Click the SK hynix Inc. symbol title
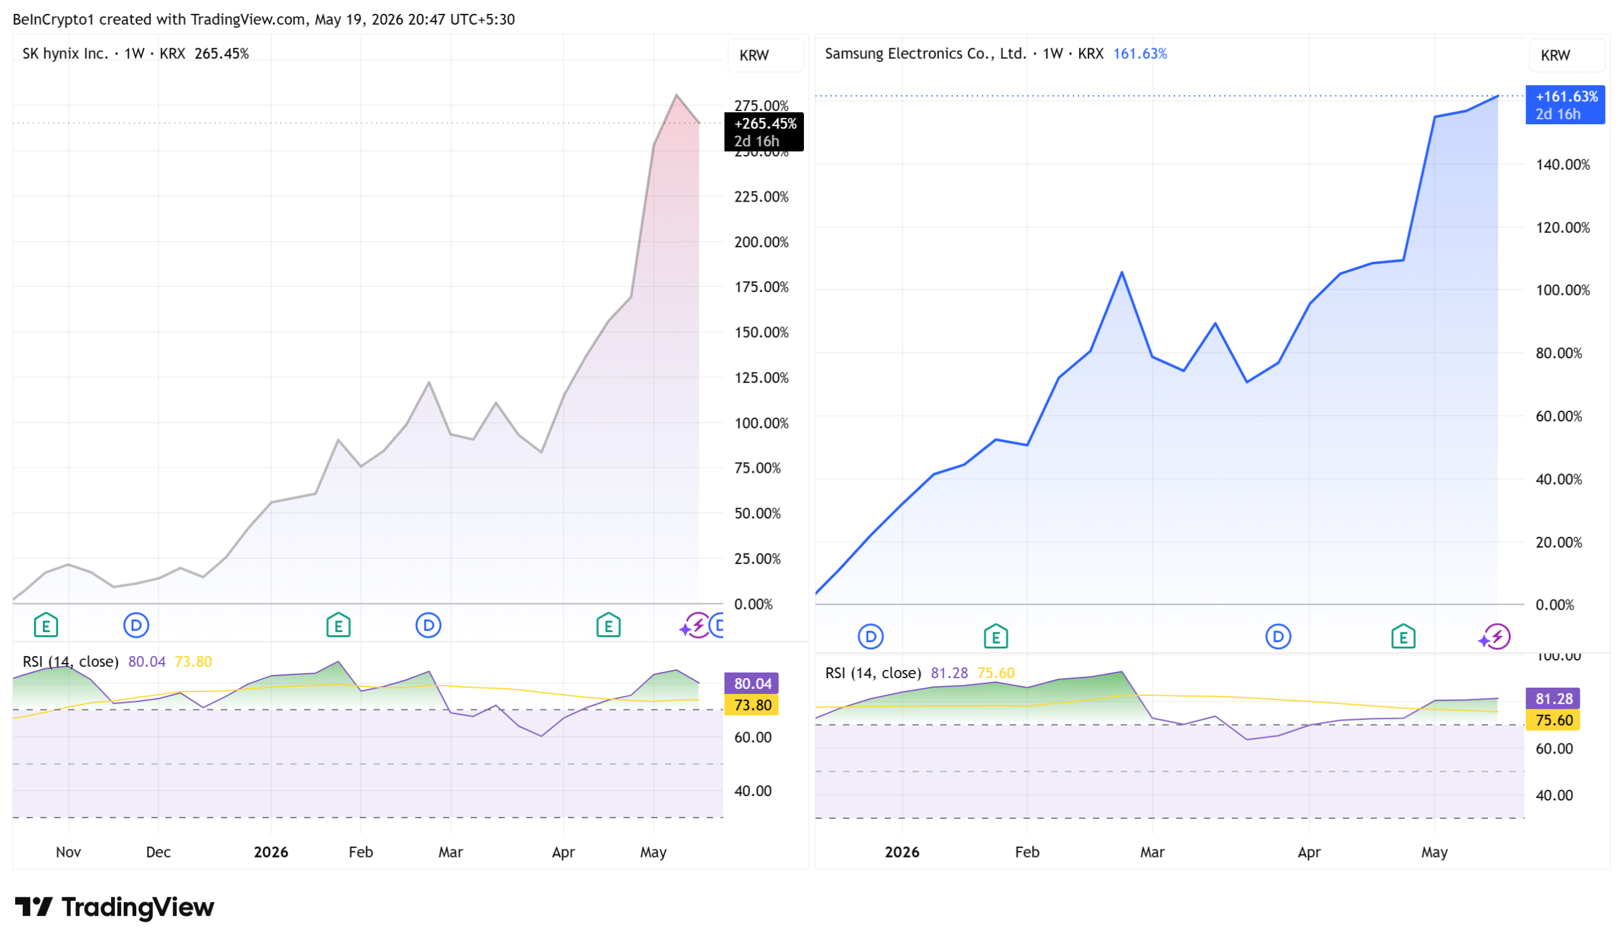The height and width of the screenshot is (945, 1623). (x=65, y=53)
